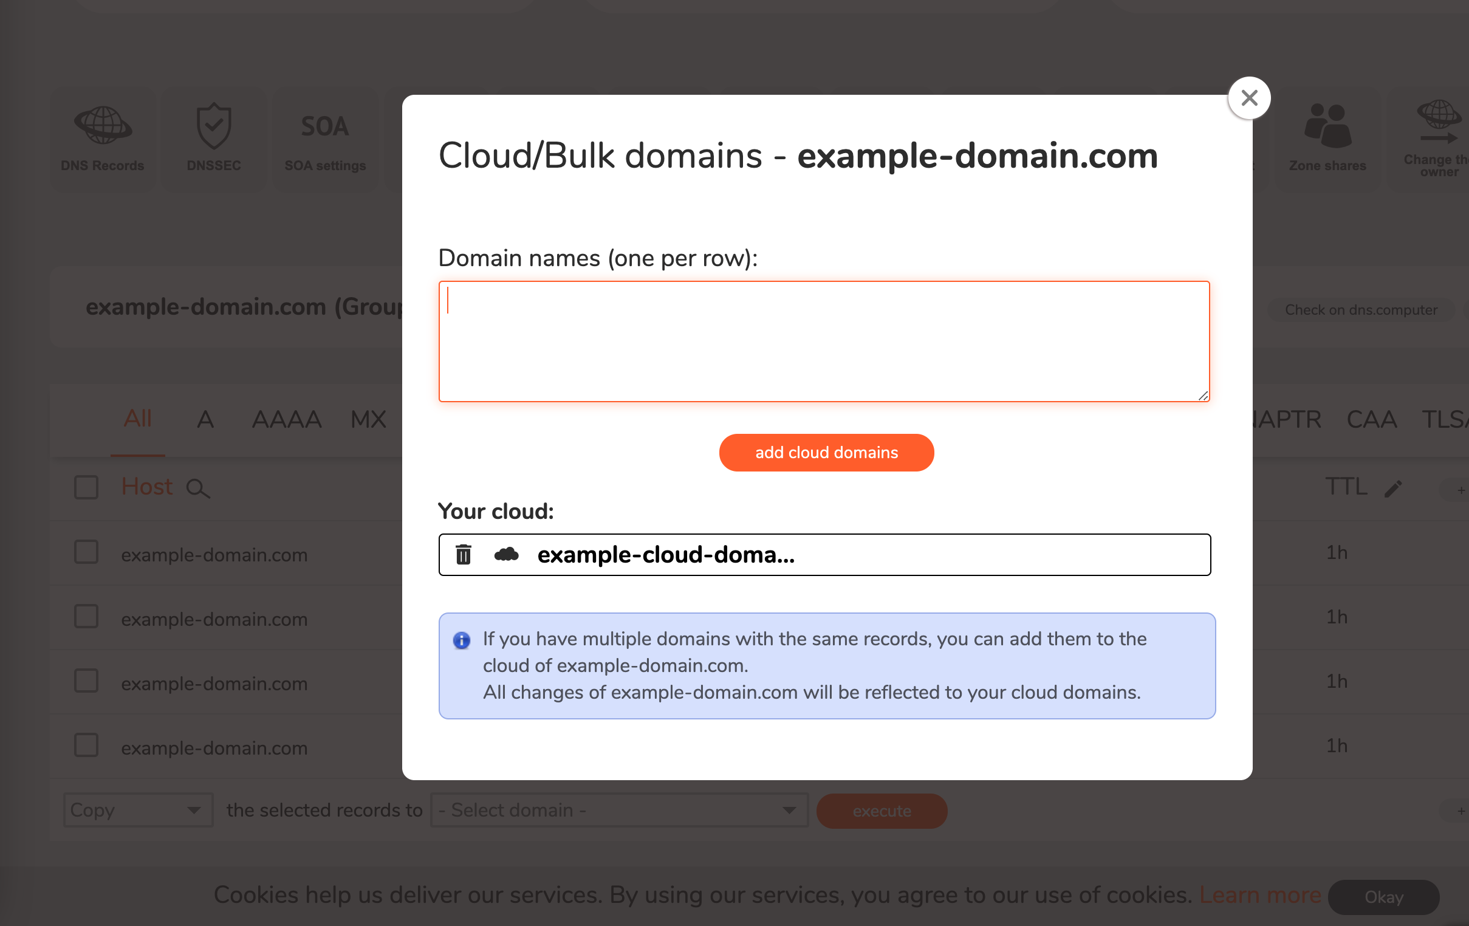Check the first example-domain.com row
1469x926 pixels.
[86, 552]
